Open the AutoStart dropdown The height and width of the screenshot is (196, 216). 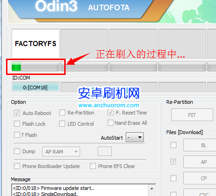(135, 137)
